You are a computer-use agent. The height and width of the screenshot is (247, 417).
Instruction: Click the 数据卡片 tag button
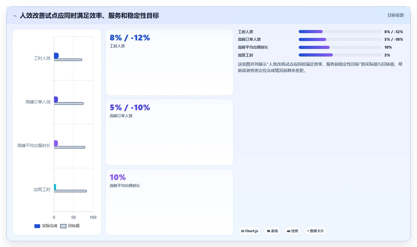click(315, 231)
